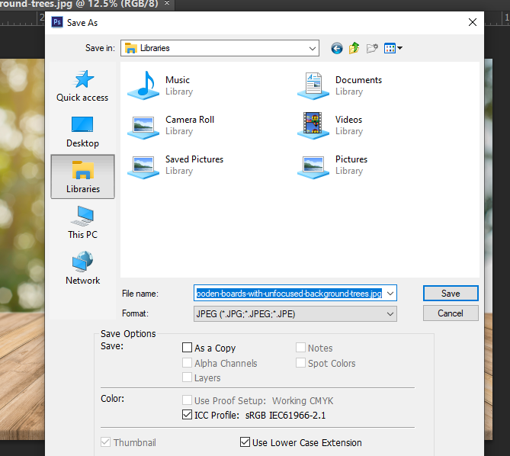
Task: Open the View Menu icon
Action: (x=393, y=49)
